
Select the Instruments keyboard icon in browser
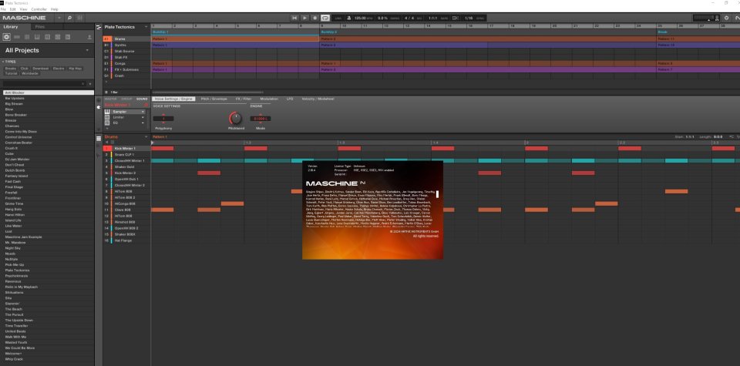pyautogui.click(x=37, y=37)
